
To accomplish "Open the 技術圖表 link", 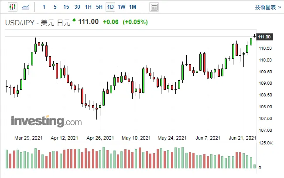I will [x=268, y=7].
